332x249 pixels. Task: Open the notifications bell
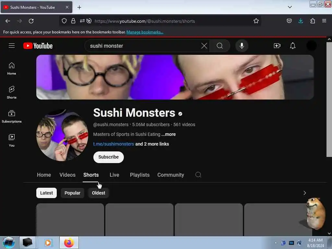pos(293,46)
